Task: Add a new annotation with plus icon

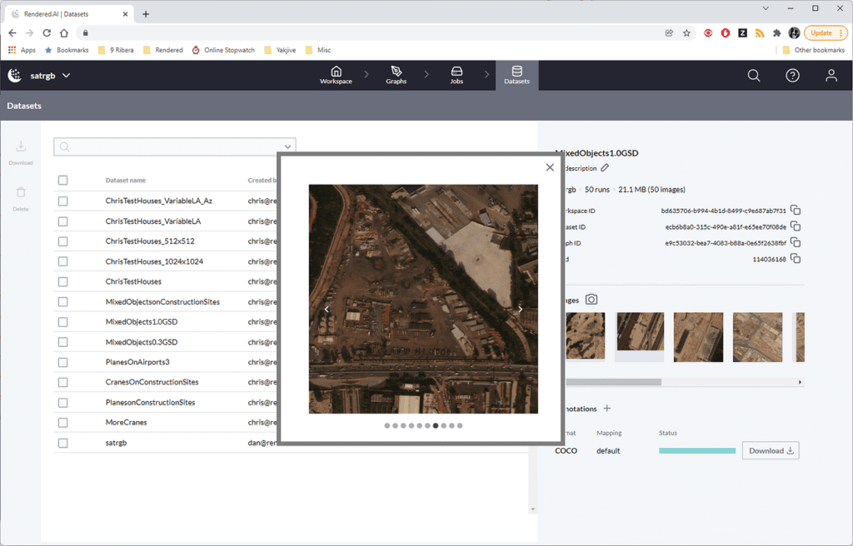Action: 607,409
